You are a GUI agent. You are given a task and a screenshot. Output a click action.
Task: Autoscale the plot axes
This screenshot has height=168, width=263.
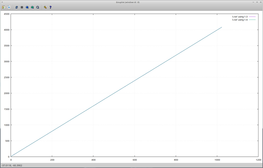[x=38, y=7]
